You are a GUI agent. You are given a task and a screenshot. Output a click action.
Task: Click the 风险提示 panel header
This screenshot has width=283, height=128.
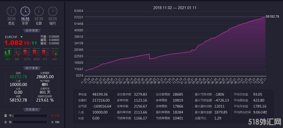pos(32,109)
